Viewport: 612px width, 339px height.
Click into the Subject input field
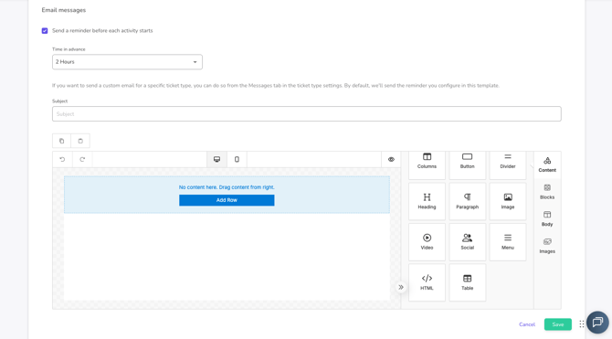pos(307,114)
